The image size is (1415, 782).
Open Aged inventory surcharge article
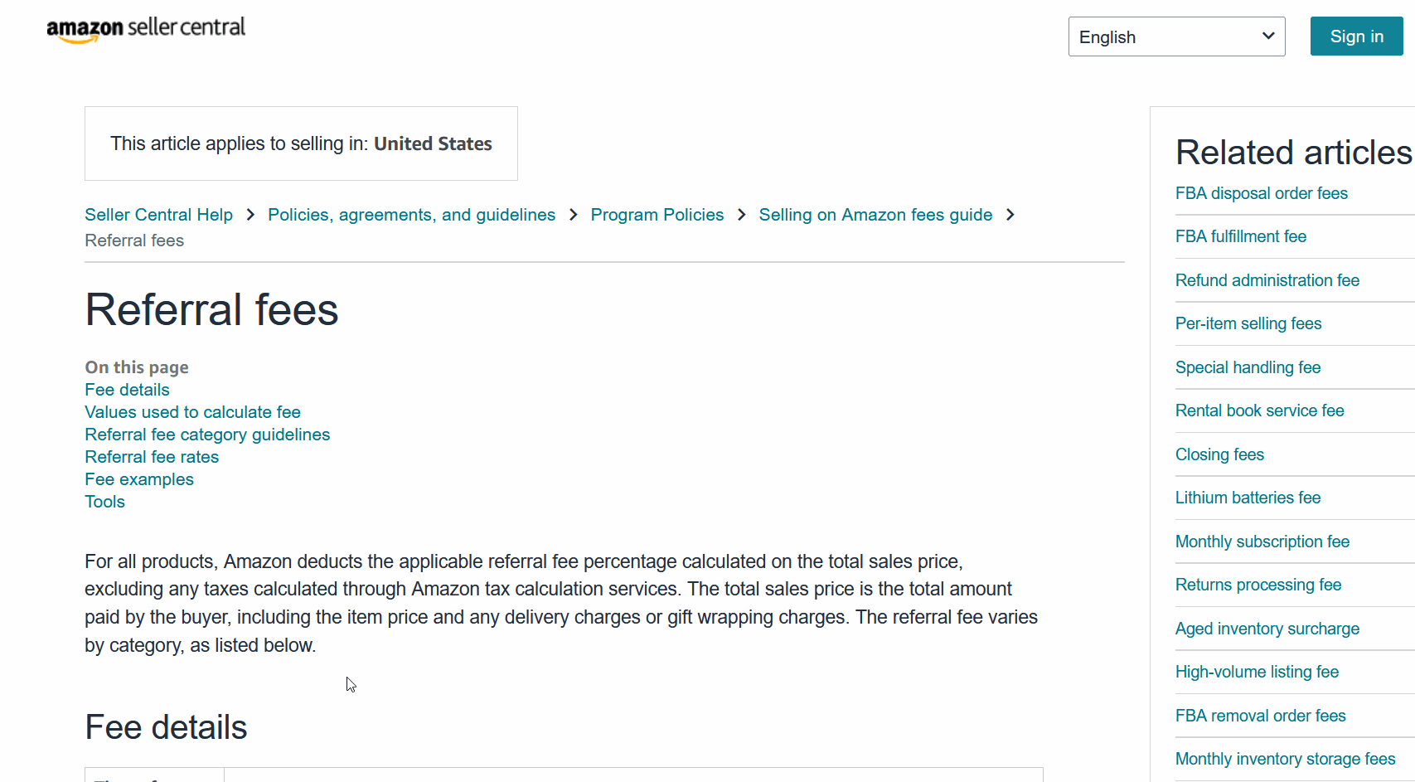pos(1267,629)
